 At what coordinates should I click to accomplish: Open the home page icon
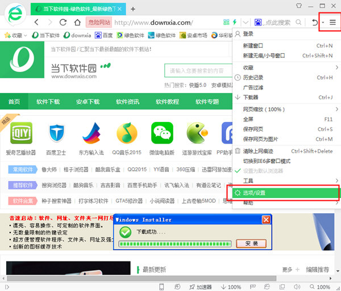click(77, 22)
